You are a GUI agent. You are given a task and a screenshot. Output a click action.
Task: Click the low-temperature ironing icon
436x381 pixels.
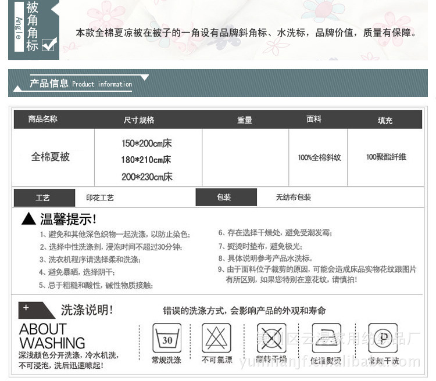(326, 338)
